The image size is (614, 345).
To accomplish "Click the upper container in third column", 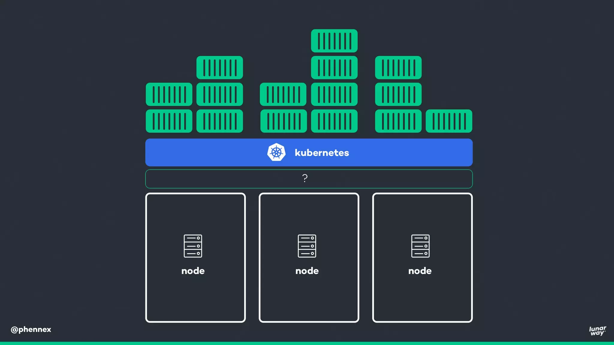I will pyautogui.click(x=283, y=94).
